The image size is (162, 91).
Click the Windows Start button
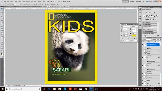point(3,89)
